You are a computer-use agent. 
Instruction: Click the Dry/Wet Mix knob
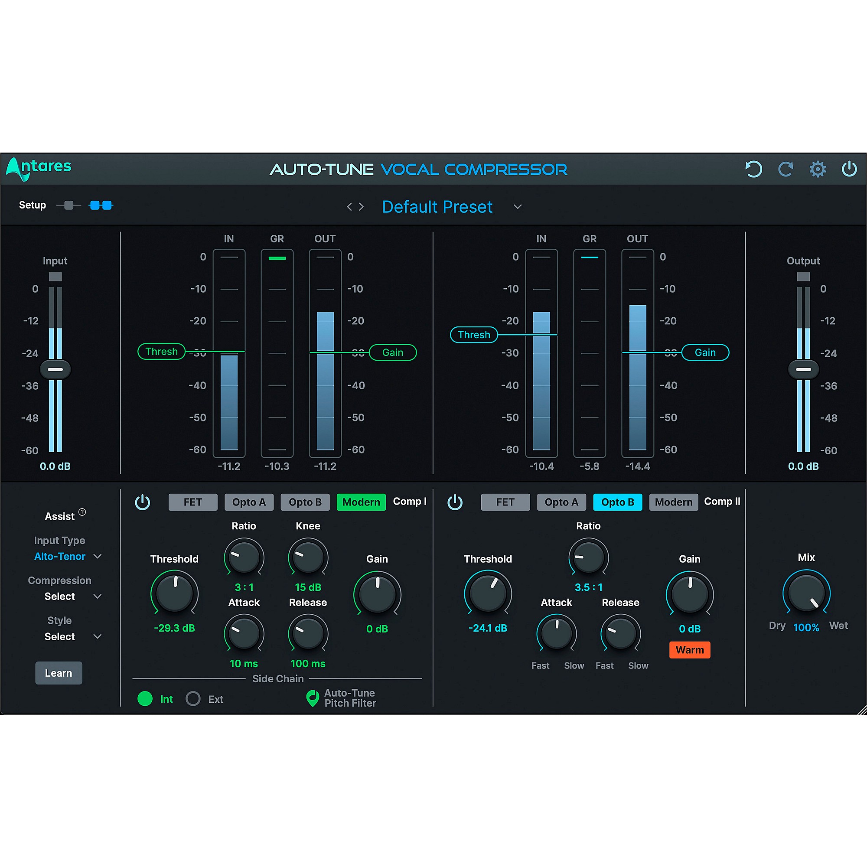[806, 592]
